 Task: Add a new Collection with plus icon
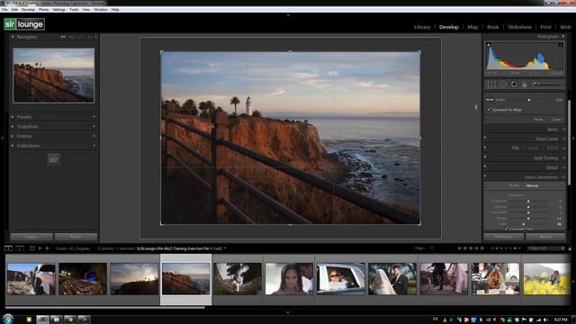click(x=94, y=146)
